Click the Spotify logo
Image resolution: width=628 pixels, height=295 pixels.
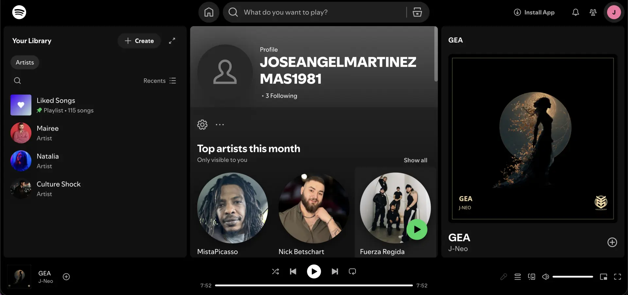[x=19, y=12]
